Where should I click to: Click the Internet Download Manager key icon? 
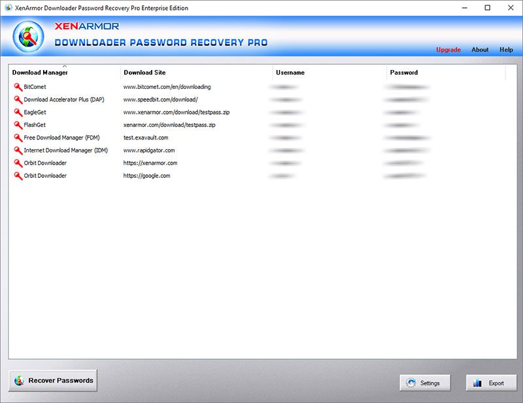[x=18, y=150]
